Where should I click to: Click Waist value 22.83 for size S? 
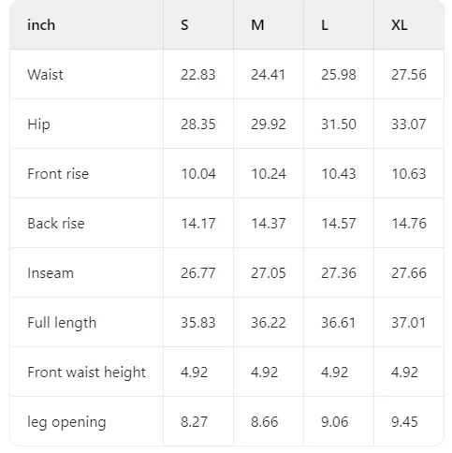tap(198, 75)
